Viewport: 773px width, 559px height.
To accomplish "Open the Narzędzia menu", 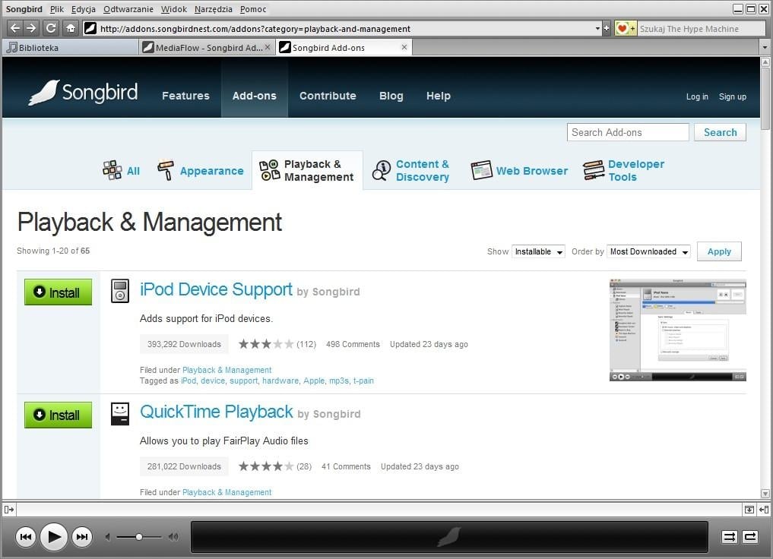I will pos(213,9).
